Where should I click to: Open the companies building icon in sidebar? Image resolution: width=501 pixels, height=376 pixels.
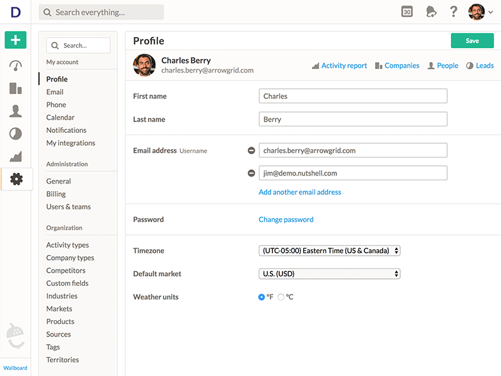16,88
